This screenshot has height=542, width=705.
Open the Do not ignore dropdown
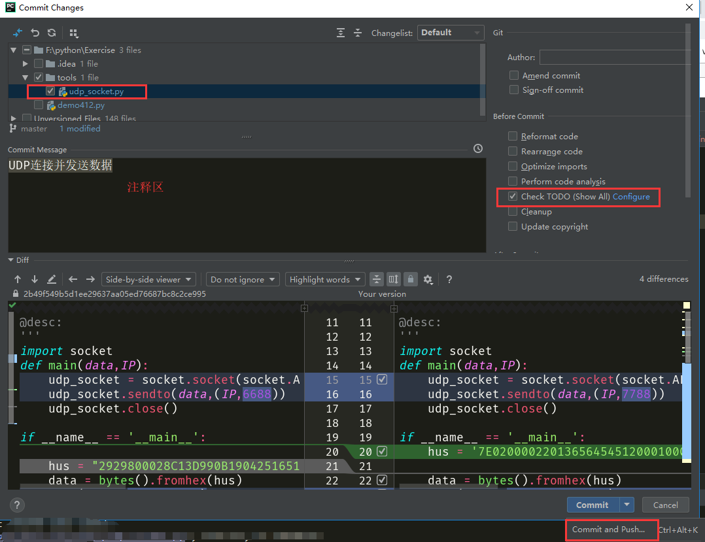tap(243, 279)
